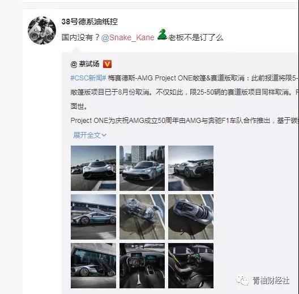Open the poster's round profile avatar

pyautogui.click(x=42, y=31)
